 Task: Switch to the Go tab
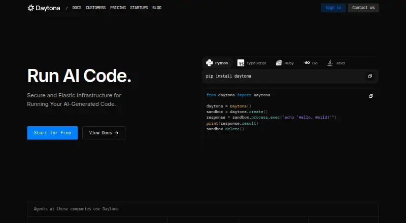coord(311,63)
